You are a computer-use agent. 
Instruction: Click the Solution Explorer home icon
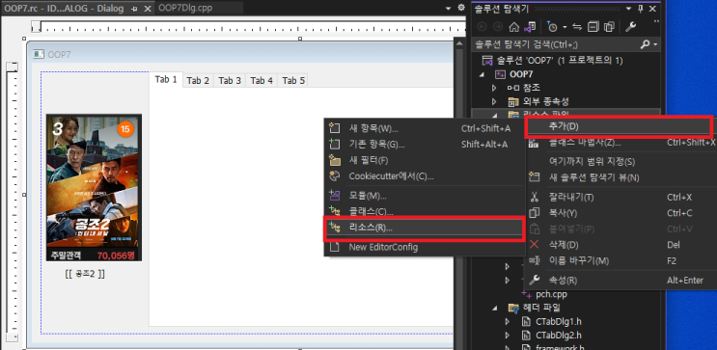click(514, 27)
